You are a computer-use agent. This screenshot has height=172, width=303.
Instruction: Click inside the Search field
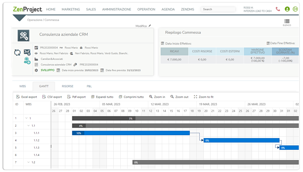pyautogui.click(x=218, y=9)
